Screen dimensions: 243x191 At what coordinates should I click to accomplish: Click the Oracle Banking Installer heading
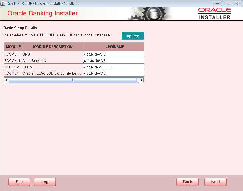point(42,13)
